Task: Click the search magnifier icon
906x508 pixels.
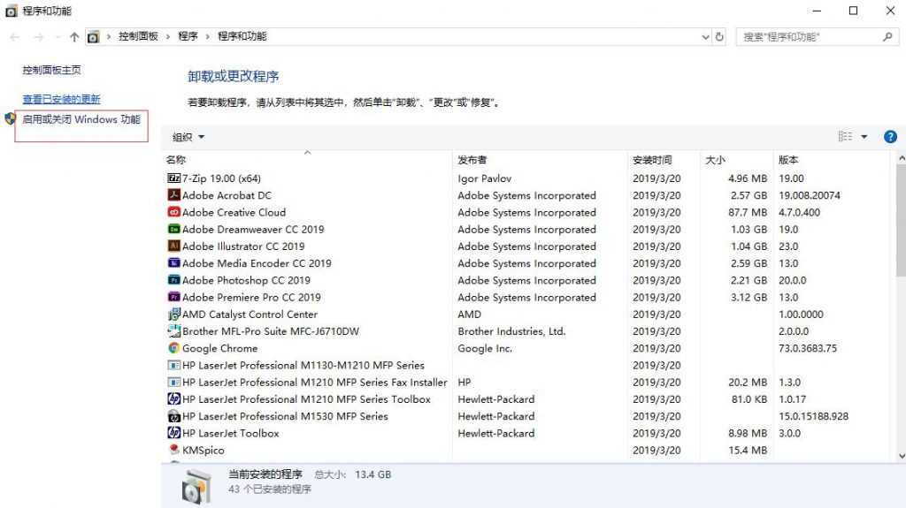Action: point(887,37)
